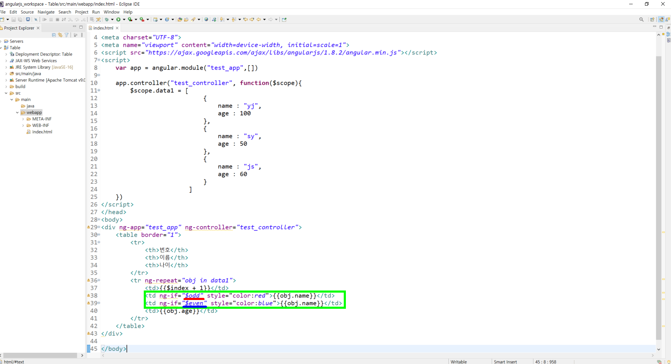
Task: Click the warning marker on line 29
Action: [x=89, y=227]
